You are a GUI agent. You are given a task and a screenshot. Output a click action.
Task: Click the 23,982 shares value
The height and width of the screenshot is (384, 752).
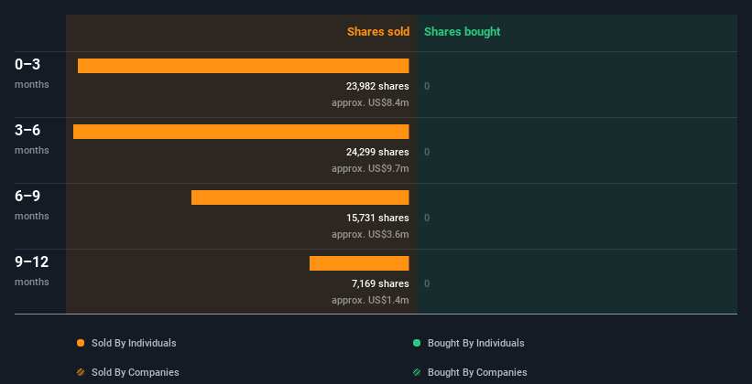click(x=377, y=86)
